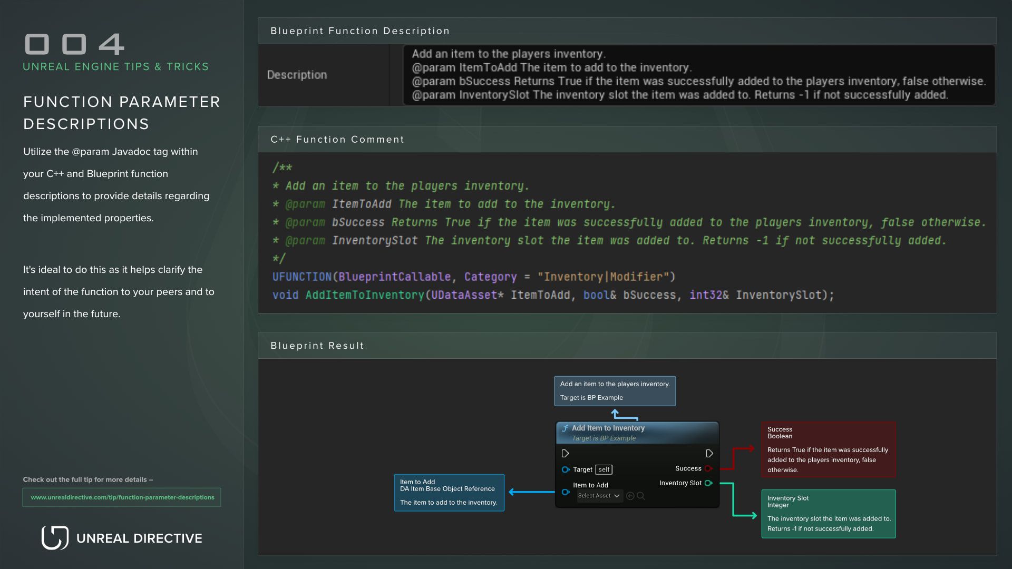Click the green Inventory Slot integer pin
This screenshot has height=569, width=1012.
(x=708, y=483)
